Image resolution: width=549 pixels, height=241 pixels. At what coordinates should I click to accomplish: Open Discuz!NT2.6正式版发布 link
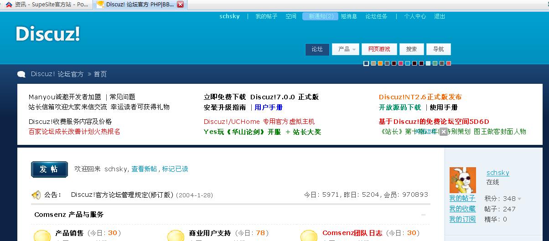point(420,97)
